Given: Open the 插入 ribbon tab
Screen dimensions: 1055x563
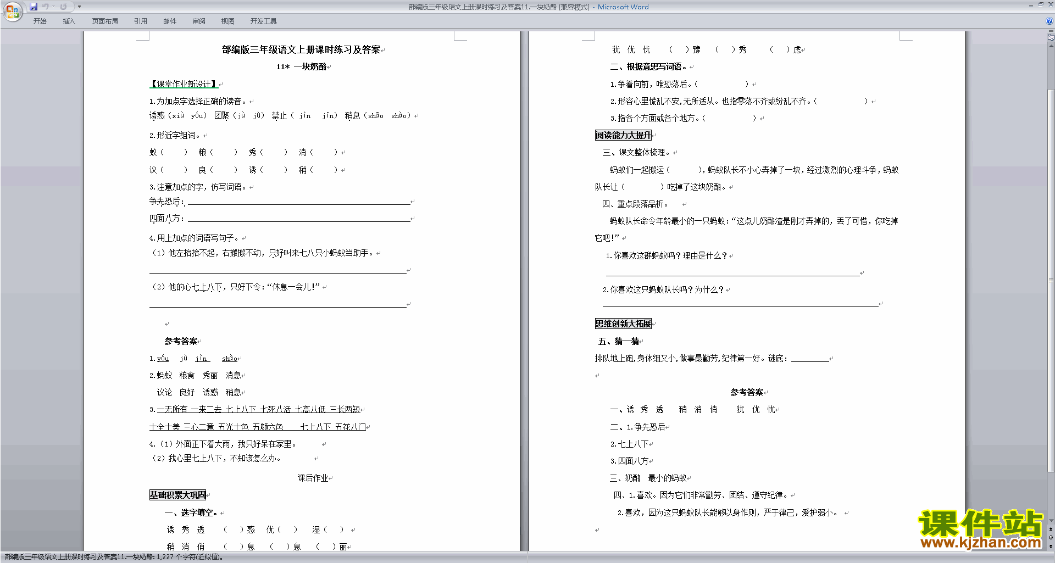Looking at the screenshot, I should point(69,21).
